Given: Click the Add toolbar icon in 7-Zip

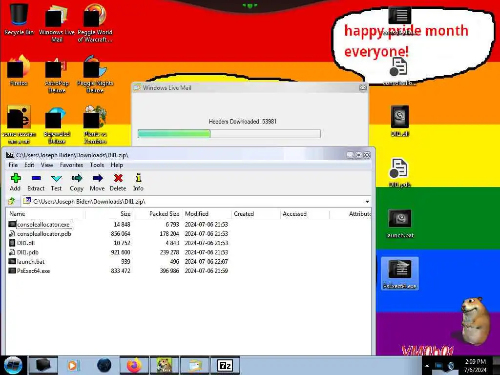Looking at the screenshot, I should (x=15, y=182).
